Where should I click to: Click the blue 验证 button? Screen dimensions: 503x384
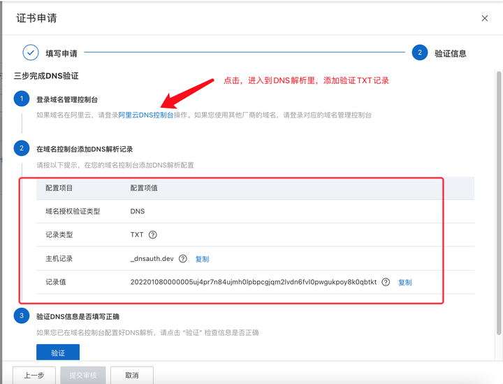[x=58, y=353]
